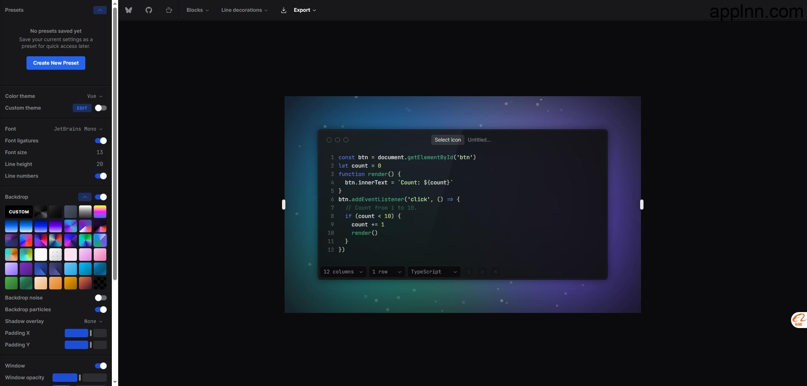Select the solid purple backdrop swatch
This screenshot has height=386, width=807.
(x=26, y=269)
